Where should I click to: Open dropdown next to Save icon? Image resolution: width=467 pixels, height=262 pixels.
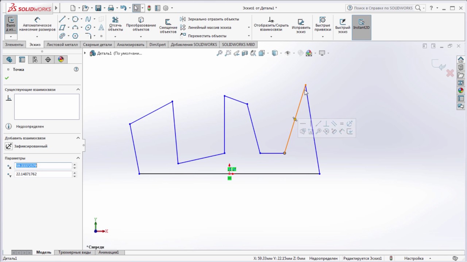pyautogui.click(x=105, y=8)
